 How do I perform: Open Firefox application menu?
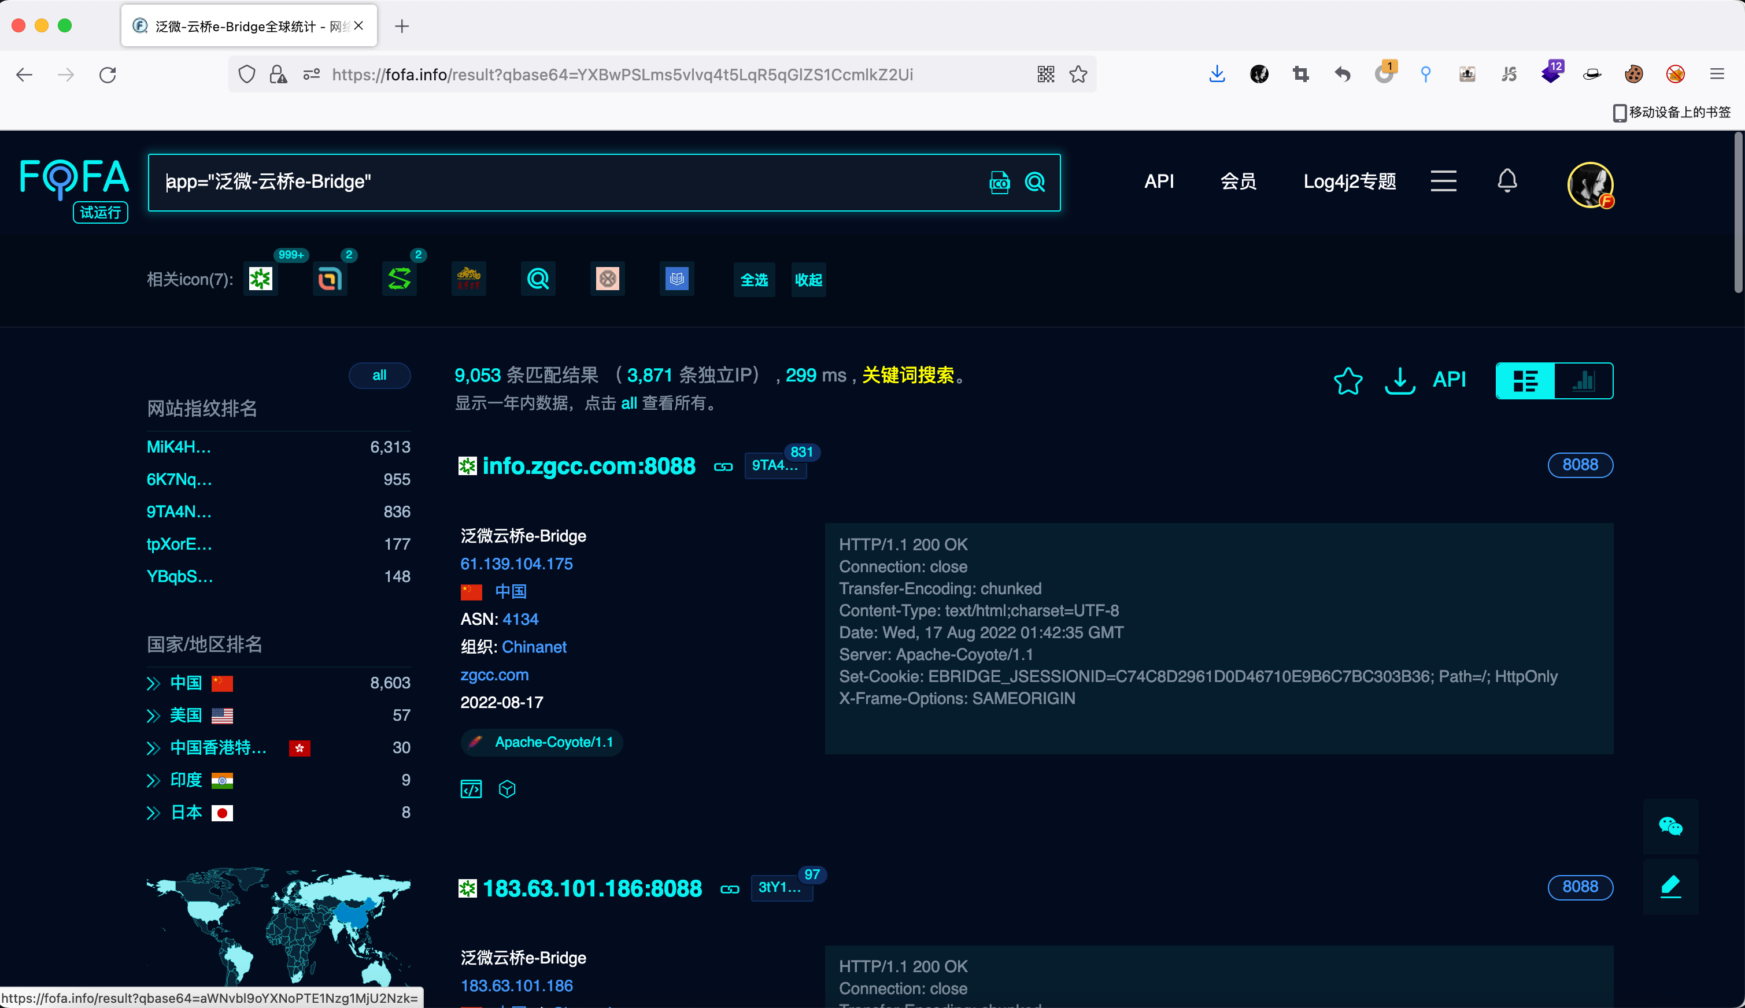tap(1717, 74)
